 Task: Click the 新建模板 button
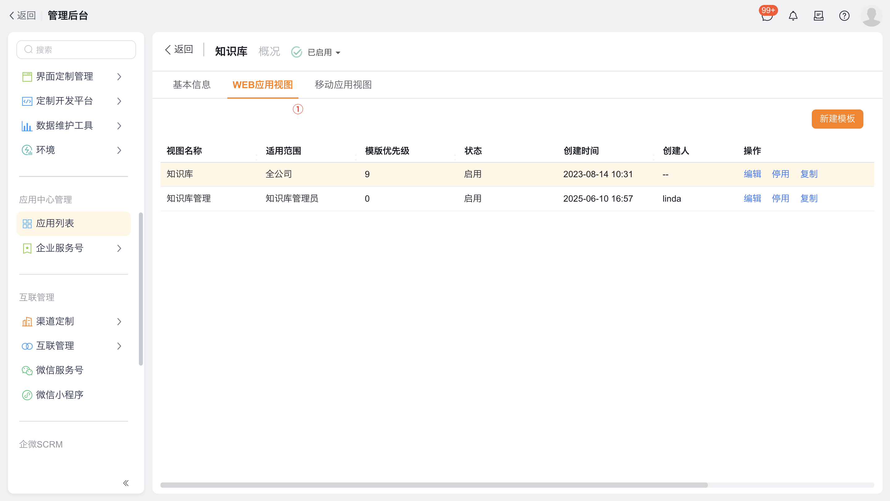(x=837, y=119)
